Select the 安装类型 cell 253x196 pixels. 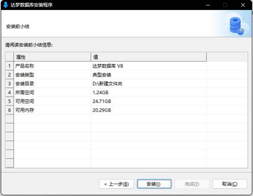coord(52,75)
